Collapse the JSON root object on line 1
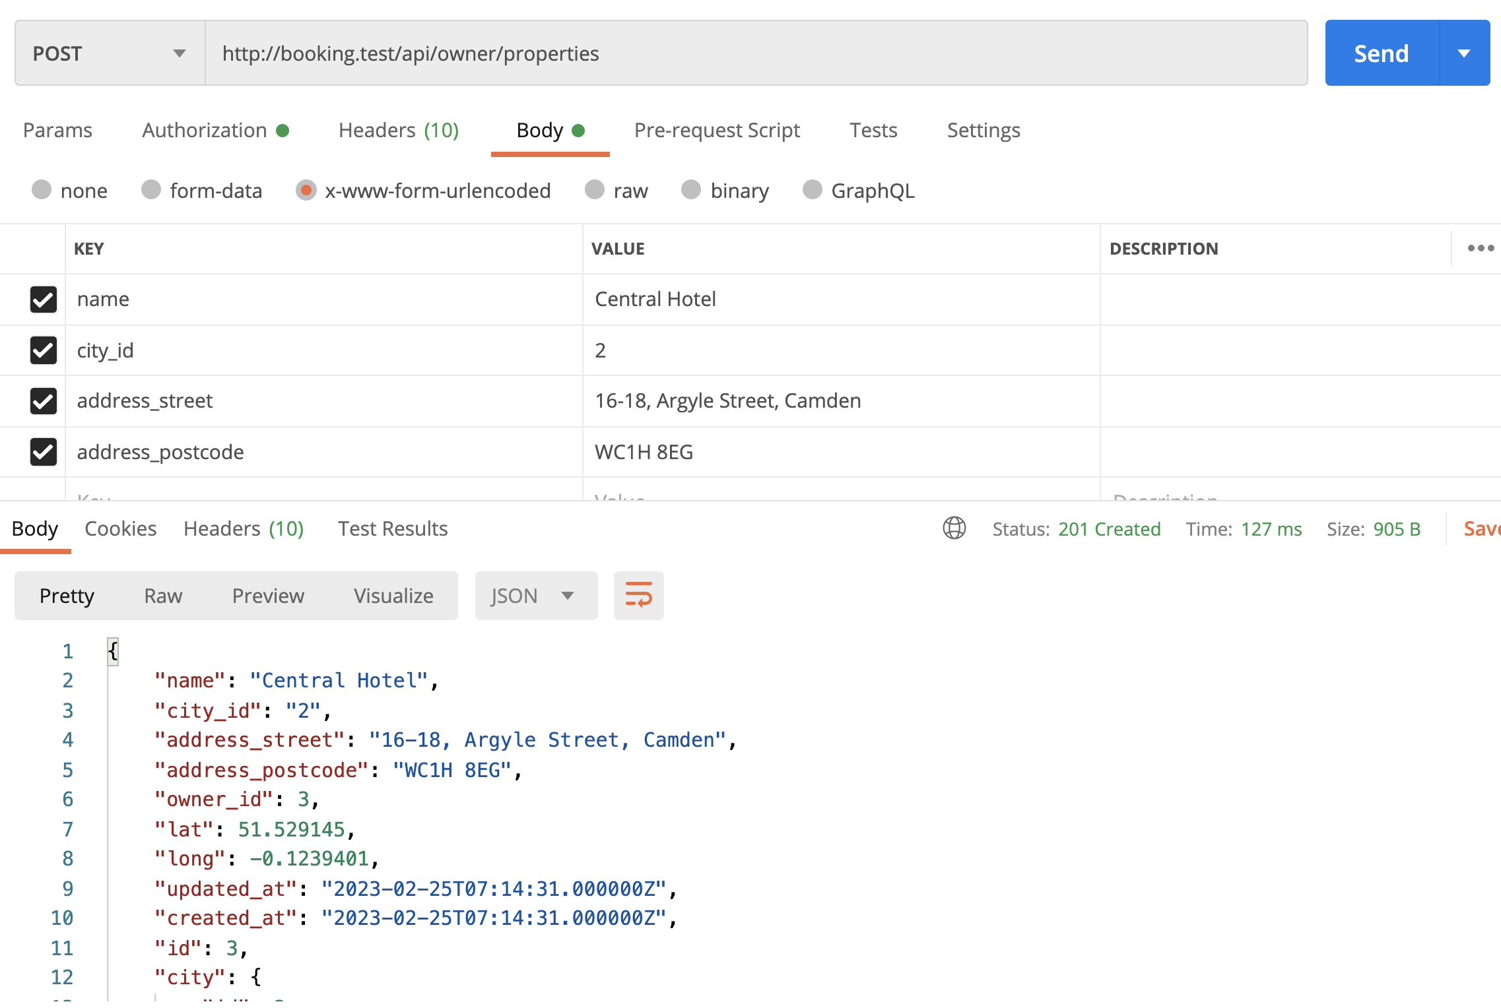The width and height of the screenshot is (1501, 1008). [113, 652]
